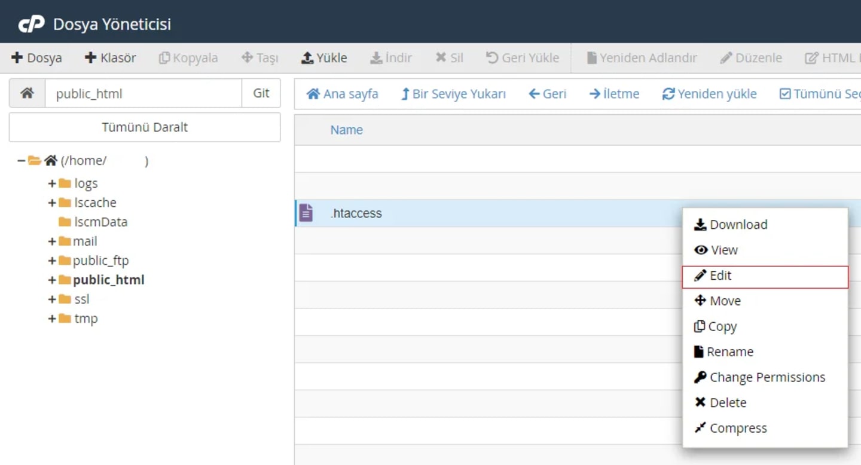This screenshot has width=861, height=465.
Task: Focus the public_html path input field
Action: point(143,93)
